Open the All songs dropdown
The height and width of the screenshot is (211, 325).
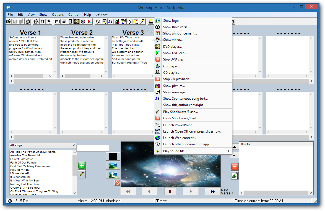coord(43,145)
